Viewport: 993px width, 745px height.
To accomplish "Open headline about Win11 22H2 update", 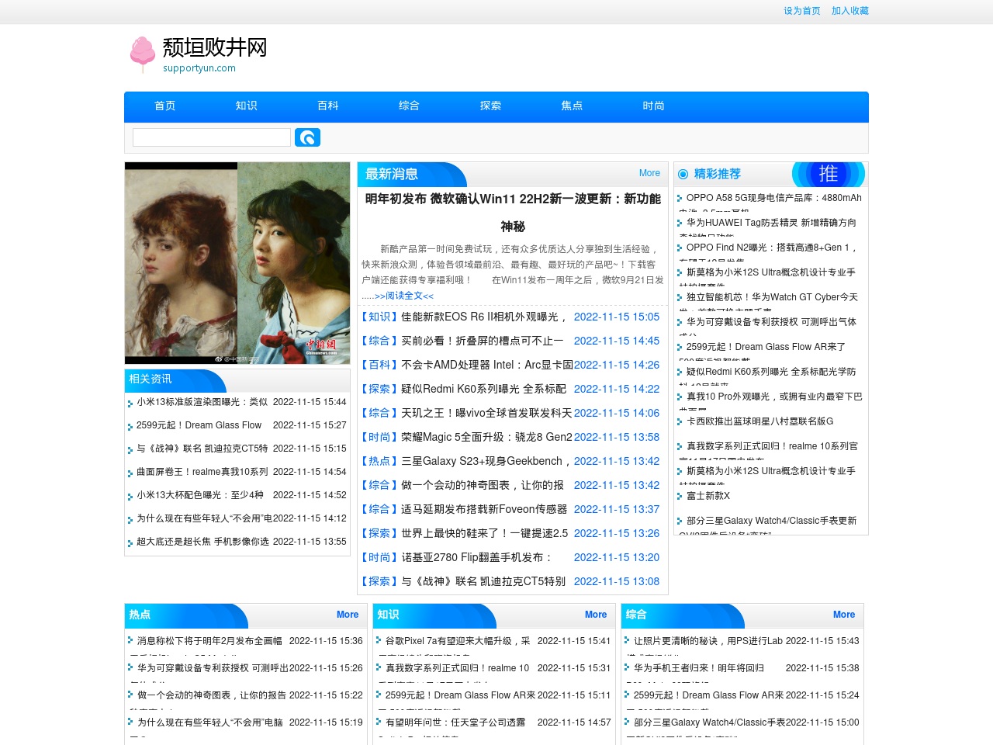I will point(513,213).
